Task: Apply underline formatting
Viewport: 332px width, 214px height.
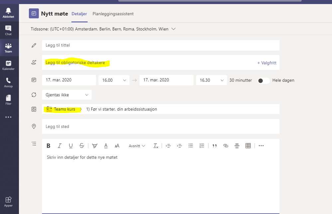Action: (71, 146)
